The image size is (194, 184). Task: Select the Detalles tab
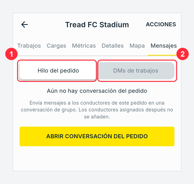tap(113, 46)
